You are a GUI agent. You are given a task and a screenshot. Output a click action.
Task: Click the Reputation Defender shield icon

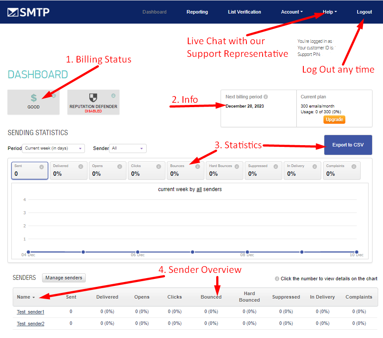point(93,98)
